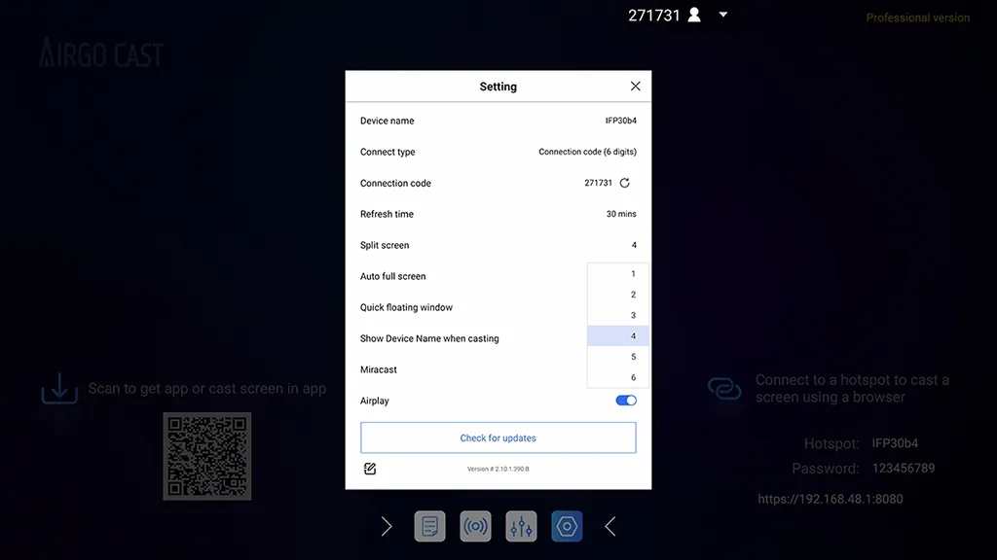Open the equalizer sliders icon

click(x=520, y=526)
